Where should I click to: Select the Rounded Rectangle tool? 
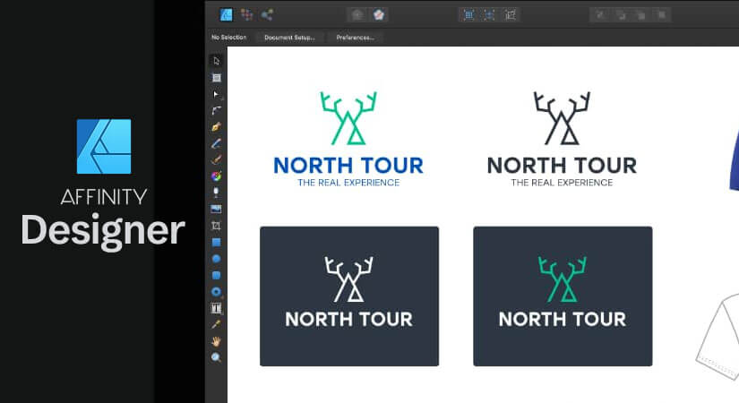[x=217, y=275]
